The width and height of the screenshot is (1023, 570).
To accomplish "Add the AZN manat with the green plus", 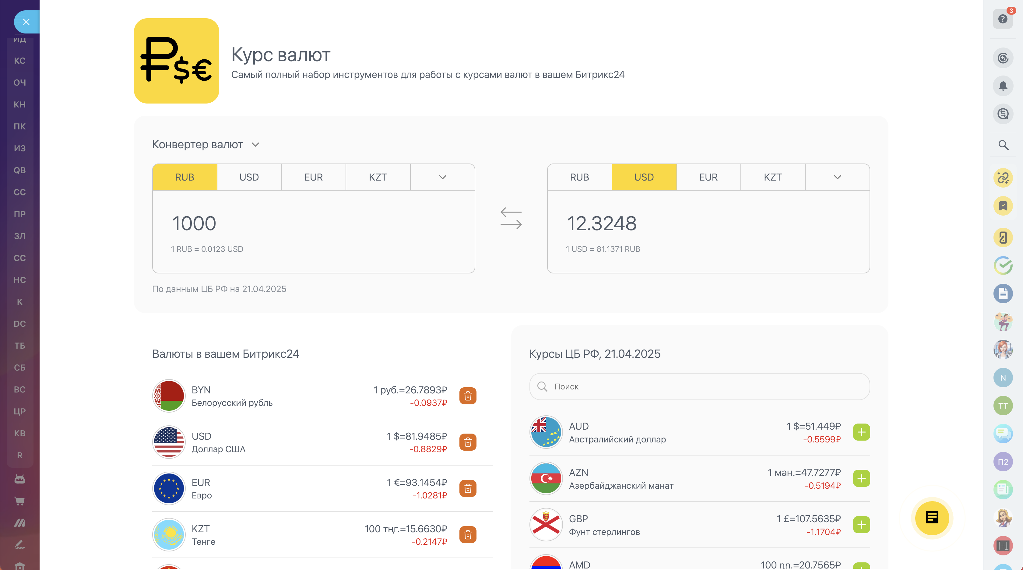I will (x=861, y=479).
